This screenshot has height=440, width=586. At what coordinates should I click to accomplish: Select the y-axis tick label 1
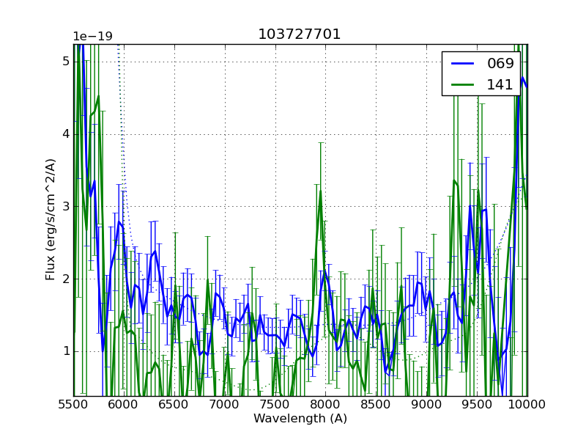(x=65, y=351)
